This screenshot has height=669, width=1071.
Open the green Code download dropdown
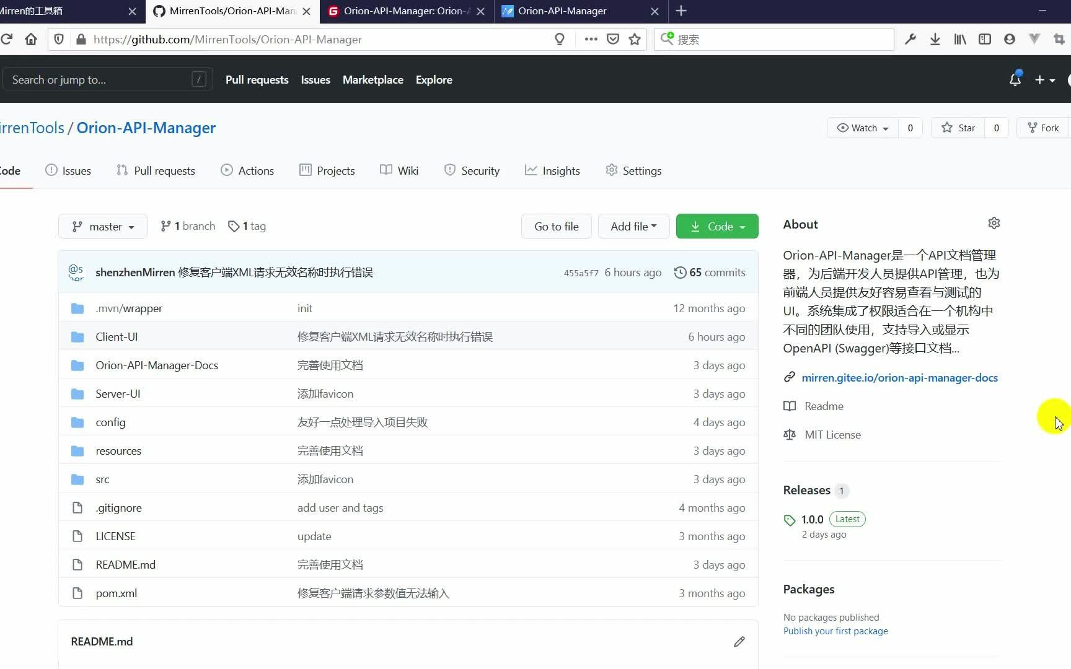tap(716, 226)
